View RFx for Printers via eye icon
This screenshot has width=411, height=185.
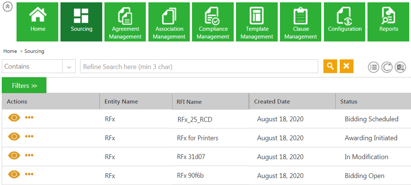pyautogui.click(x=14, y=136)
